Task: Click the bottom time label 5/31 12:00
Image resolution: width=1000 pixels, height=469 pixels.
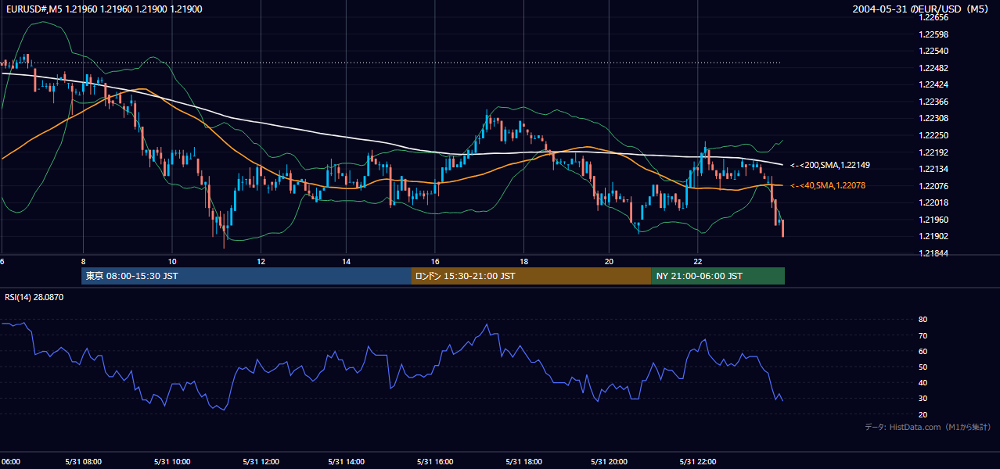Action: tap(261, 462)
